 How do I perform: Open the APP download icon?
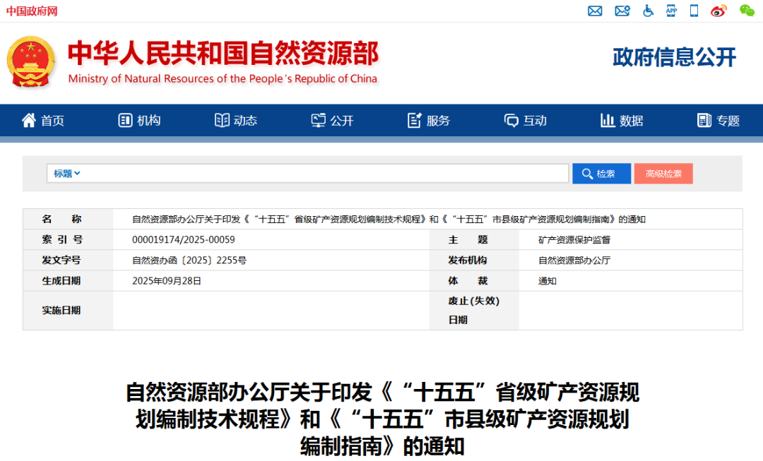[x=670, y=11]
